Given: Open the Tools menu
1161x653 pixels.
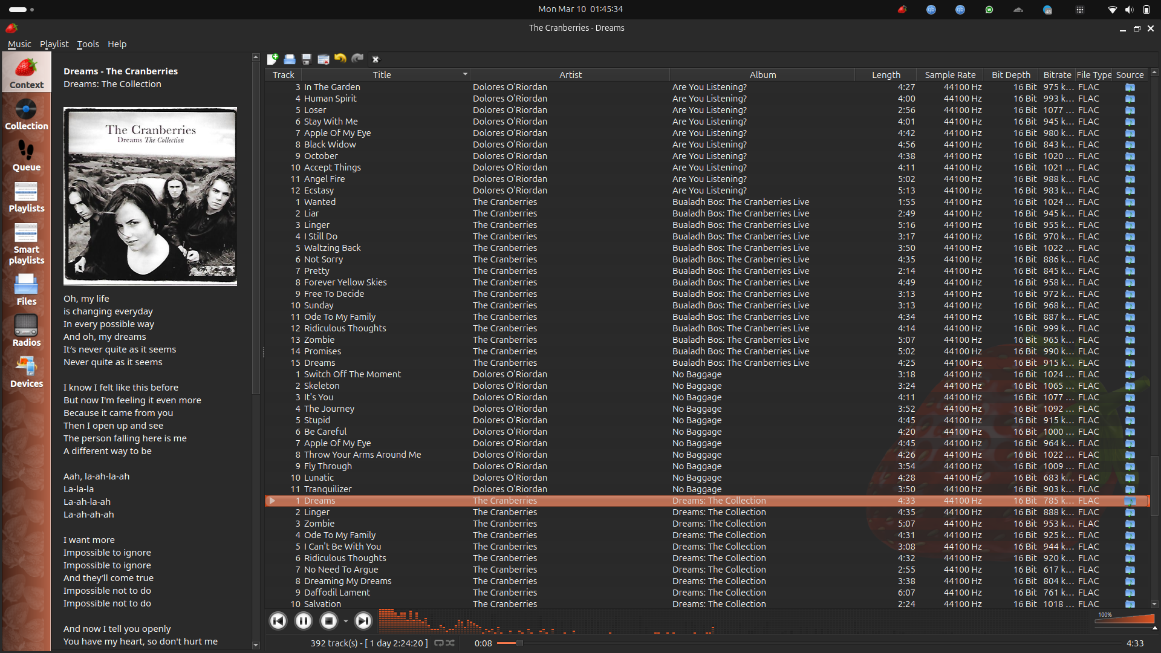Looking at the screenshot, I should [x=88, y=44].
